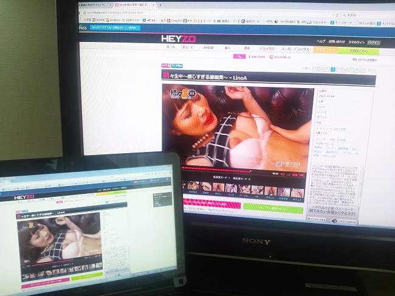This screenshot has height=296, width=395.
Task: Close the active LinoA browser tab
Action: [x=153, y=5]
